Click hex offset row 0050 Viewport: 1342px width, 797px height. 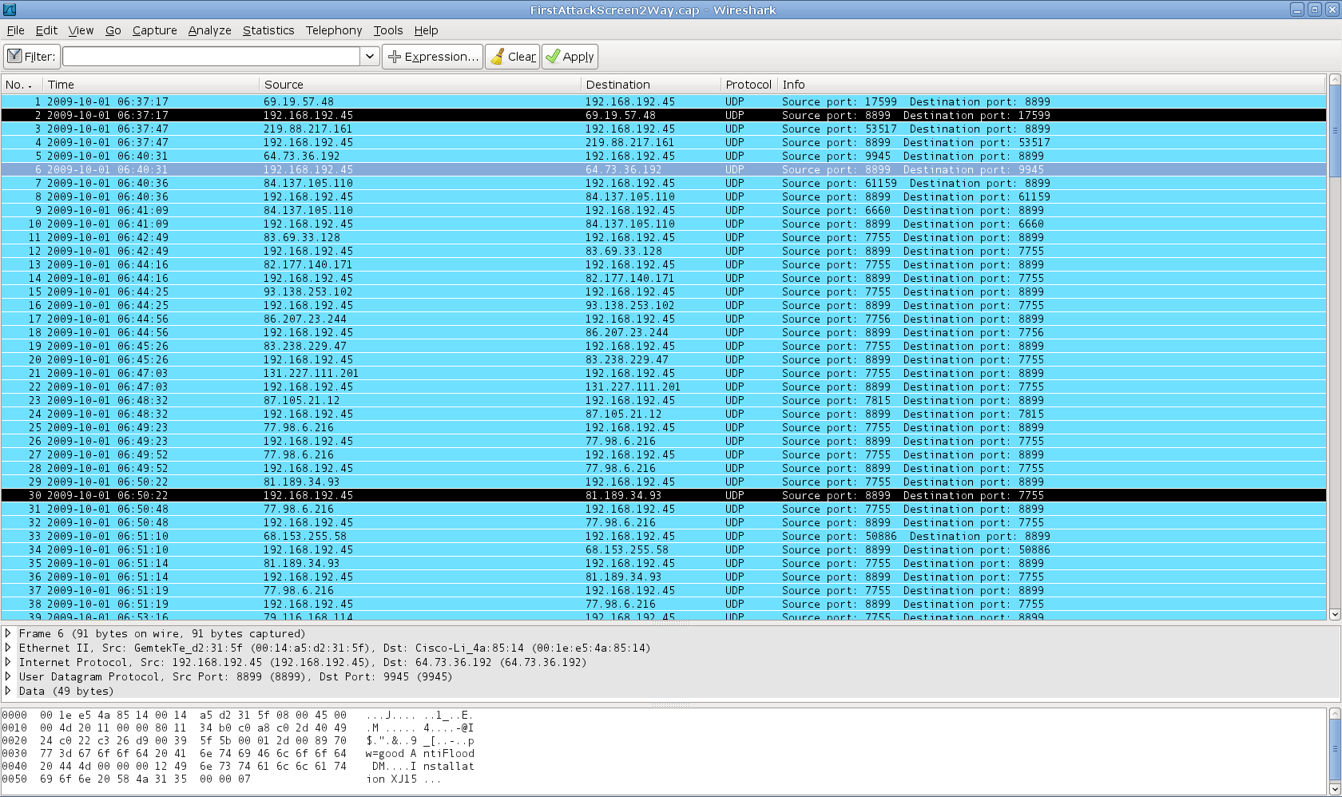(x=14, y=779)
